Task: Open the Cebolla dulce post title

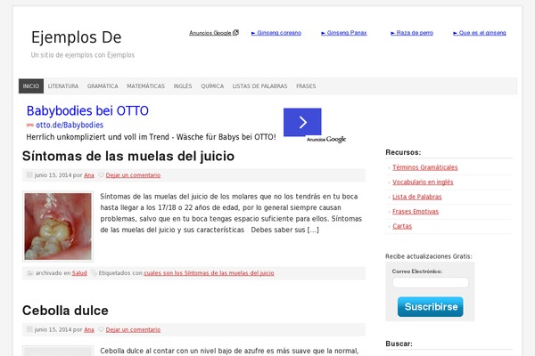Action: click(x=65, y=311)
